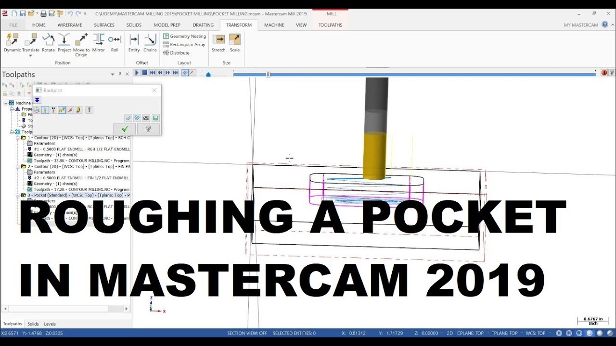Expand the Backplot dialog options chevron
This screenshot has width=616, height=346.
(x=37, y=100)
